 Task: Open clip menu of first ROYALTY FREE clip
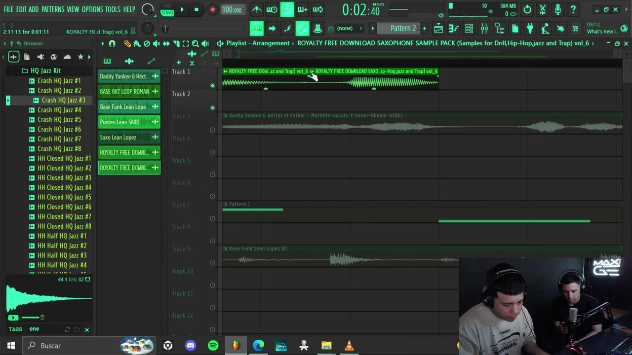pos(226,71)
